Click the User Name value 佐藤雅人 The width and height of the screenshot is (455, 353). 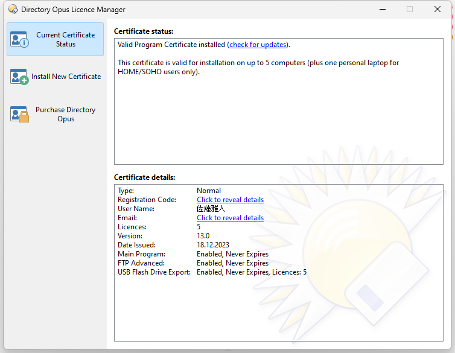coord(211,209)
